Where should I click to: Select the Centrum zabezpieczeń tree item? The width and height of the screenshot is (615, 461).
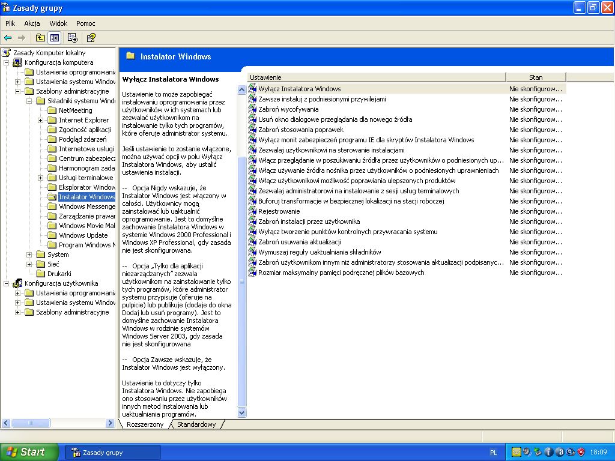tap(87, 158)
